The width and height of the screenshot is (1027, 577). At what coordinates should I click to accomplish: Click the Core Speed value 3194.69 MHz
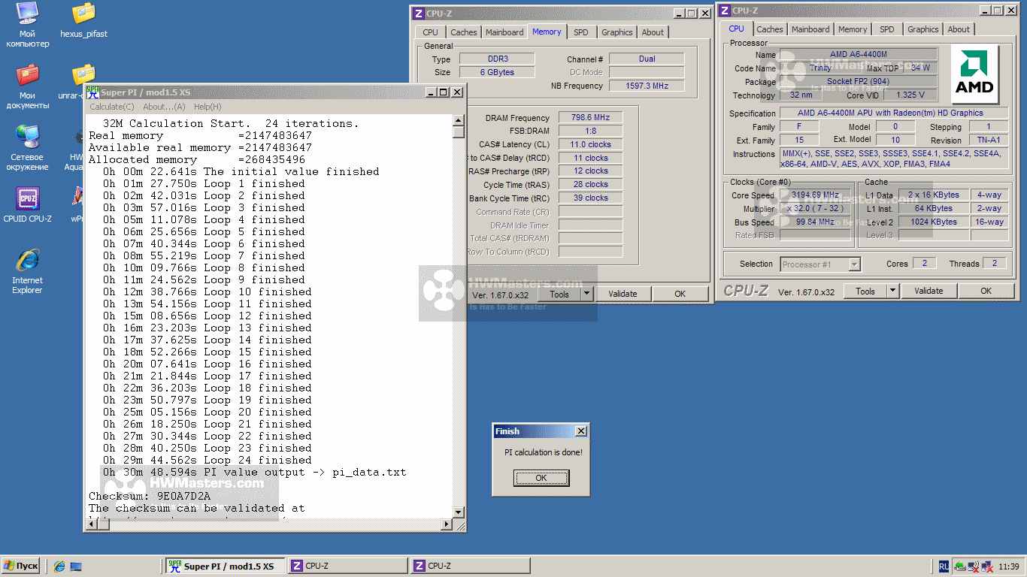coord(815,195)
